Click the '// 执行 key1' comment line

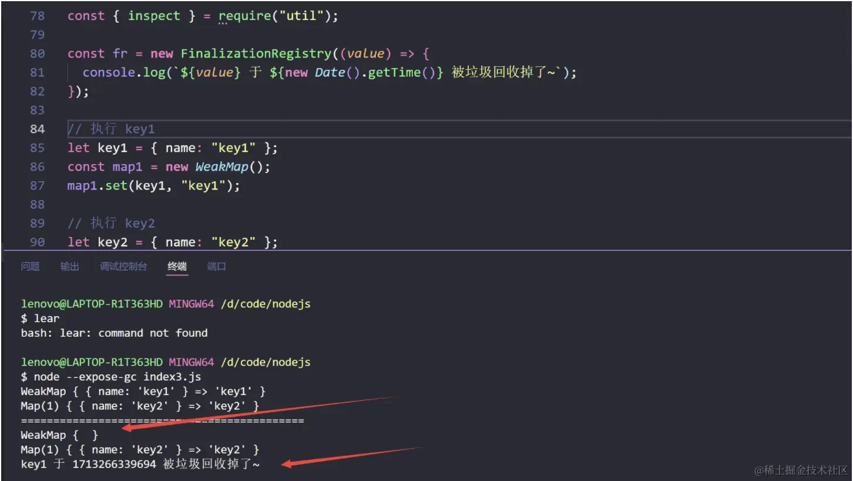pos(111,129)
